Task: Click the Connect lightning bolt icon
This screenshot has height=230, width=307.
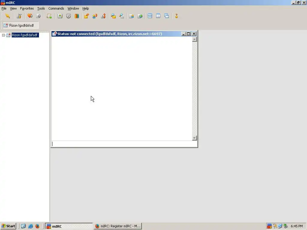Action: click(x=7, y=16)
